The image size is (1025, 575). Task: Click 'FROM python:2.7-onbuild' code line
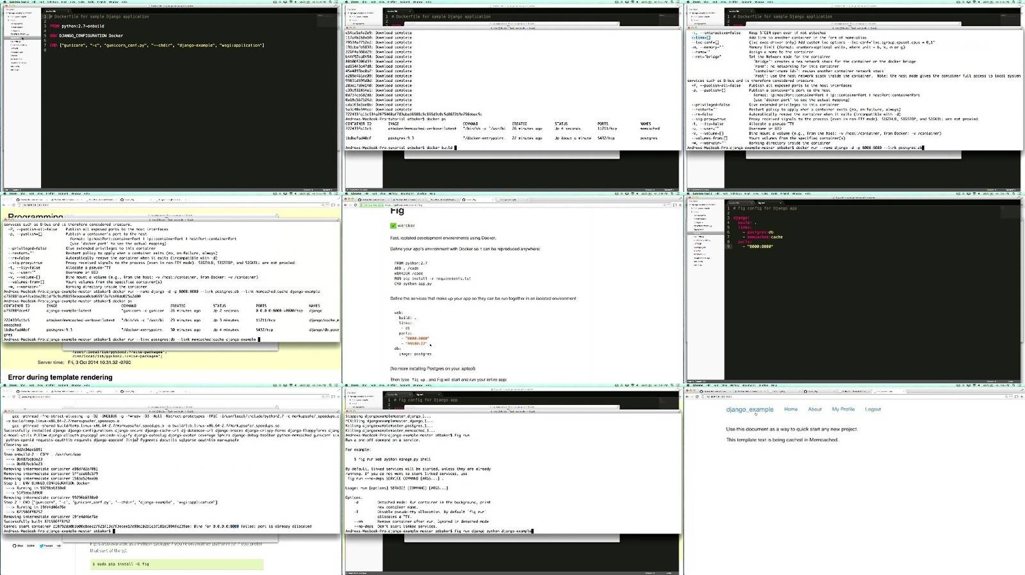pos(77,26)
